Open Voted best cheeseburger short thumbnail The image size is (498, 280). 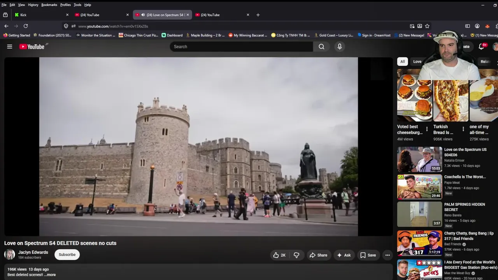pos(415,95)
